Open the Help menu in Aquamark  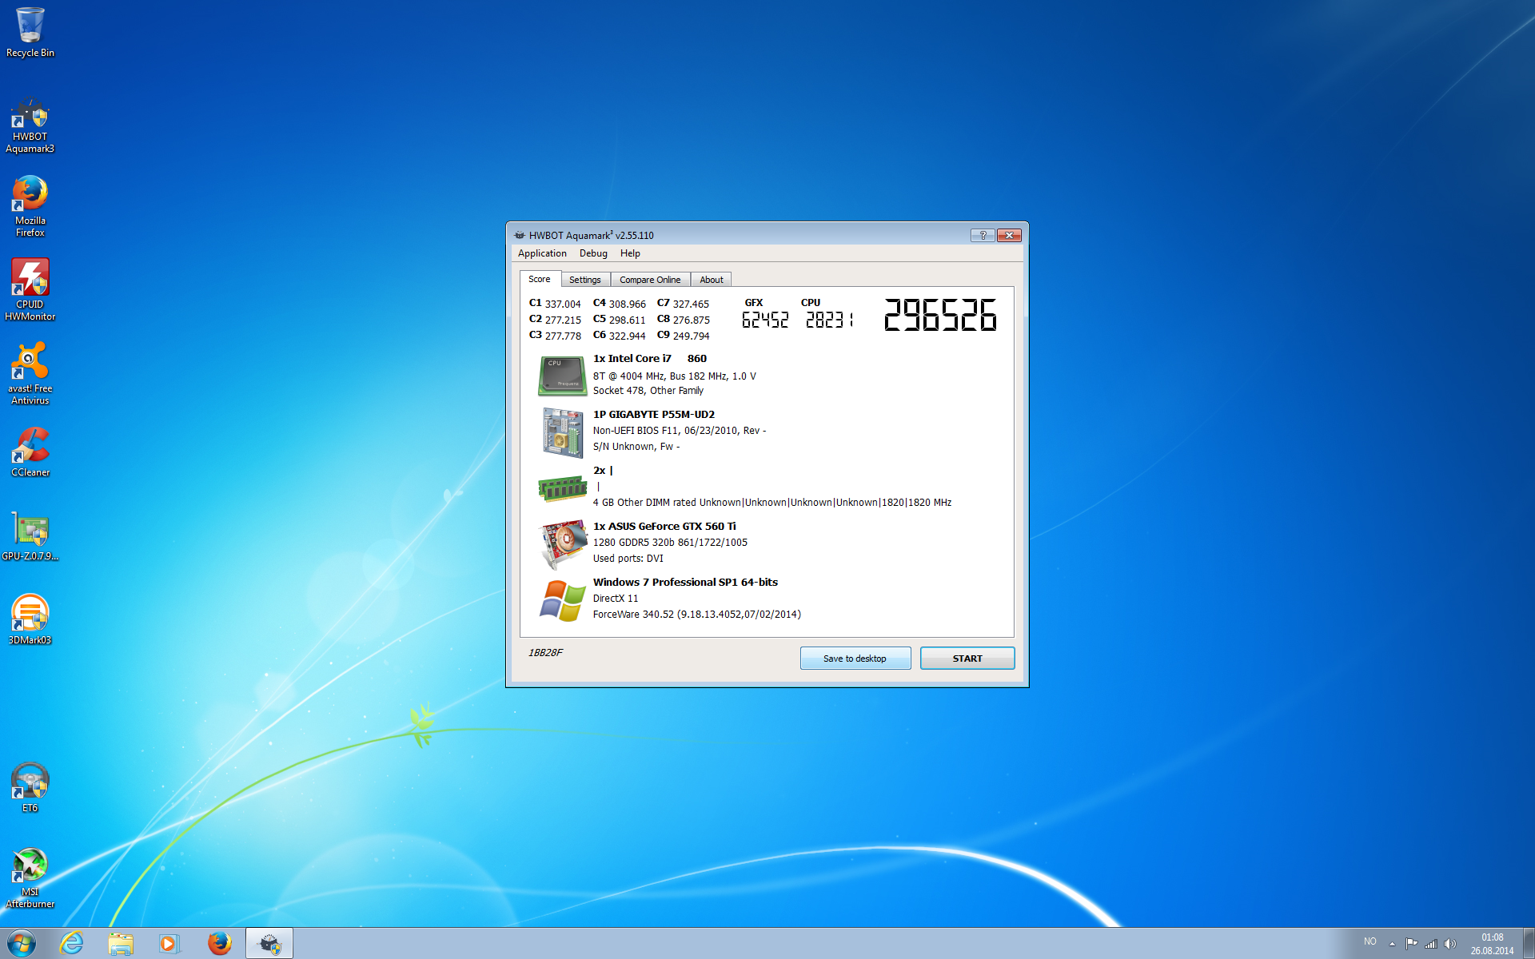(x=630, y=253)
